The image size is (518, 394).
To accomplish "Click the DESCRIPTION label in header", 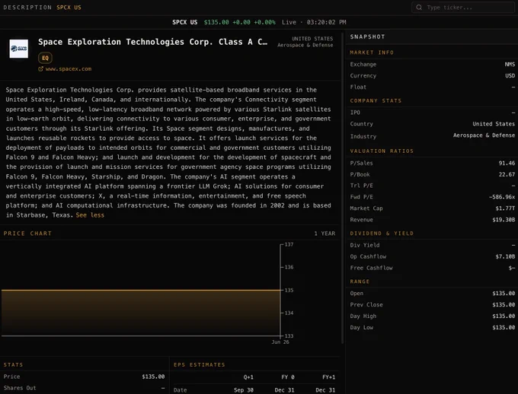I will point(27,8).
